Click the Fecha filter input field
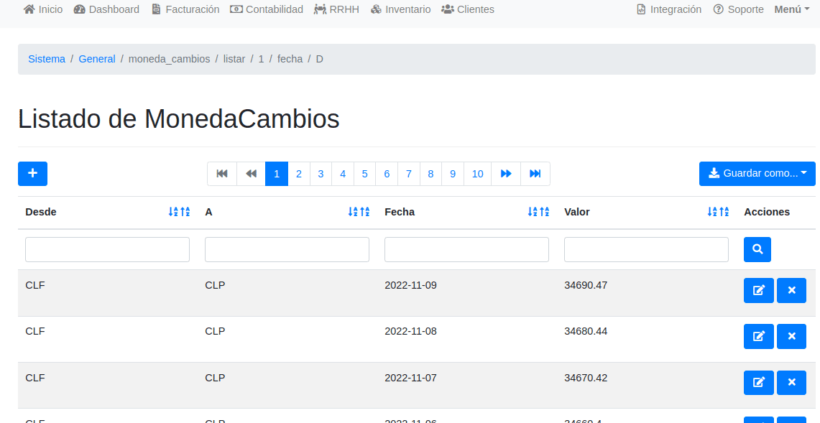Screen dimensions: 820x423 [466, 250]
